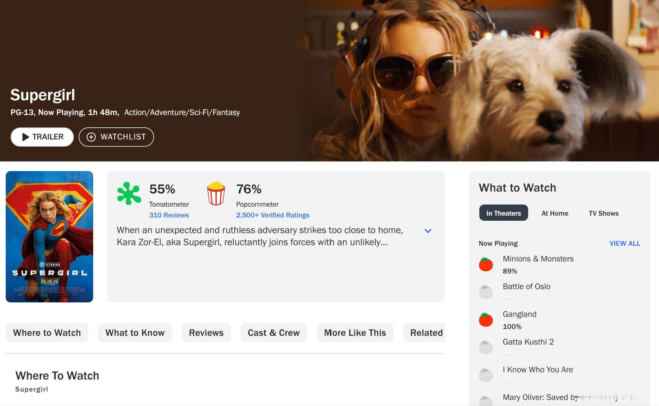Open Minions & Monsters movie title
The image size is (659, 406).
pyautogui.click(x=538, y=259)
